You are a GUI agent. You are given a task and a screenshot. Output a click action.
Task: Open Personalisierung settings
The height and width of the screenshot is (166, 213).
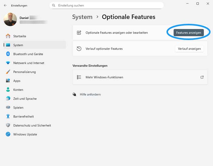coord(24,72)
